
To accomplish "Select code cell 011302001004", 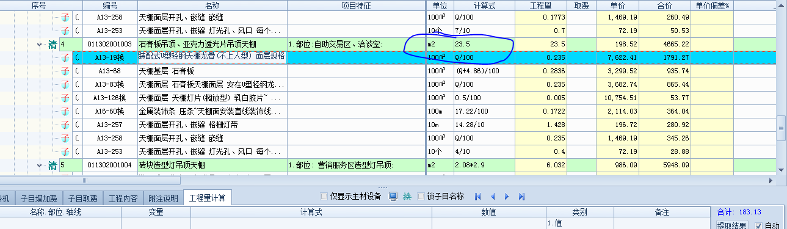I will point(109,165).
